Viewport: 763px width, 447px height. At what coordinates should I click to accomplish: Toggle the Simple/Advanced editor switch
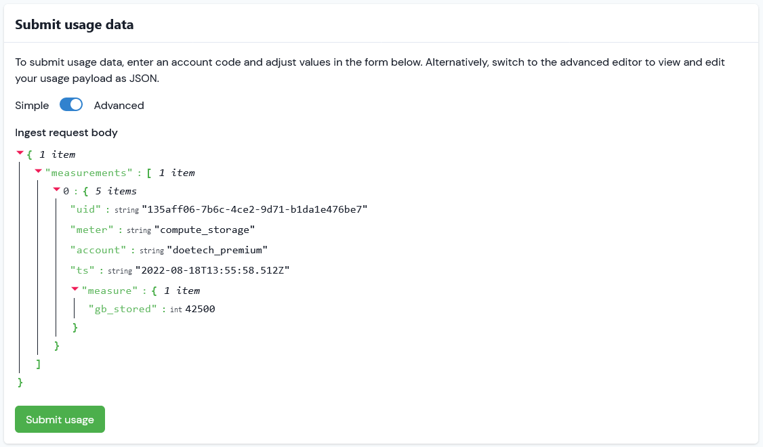pos(71,104)
